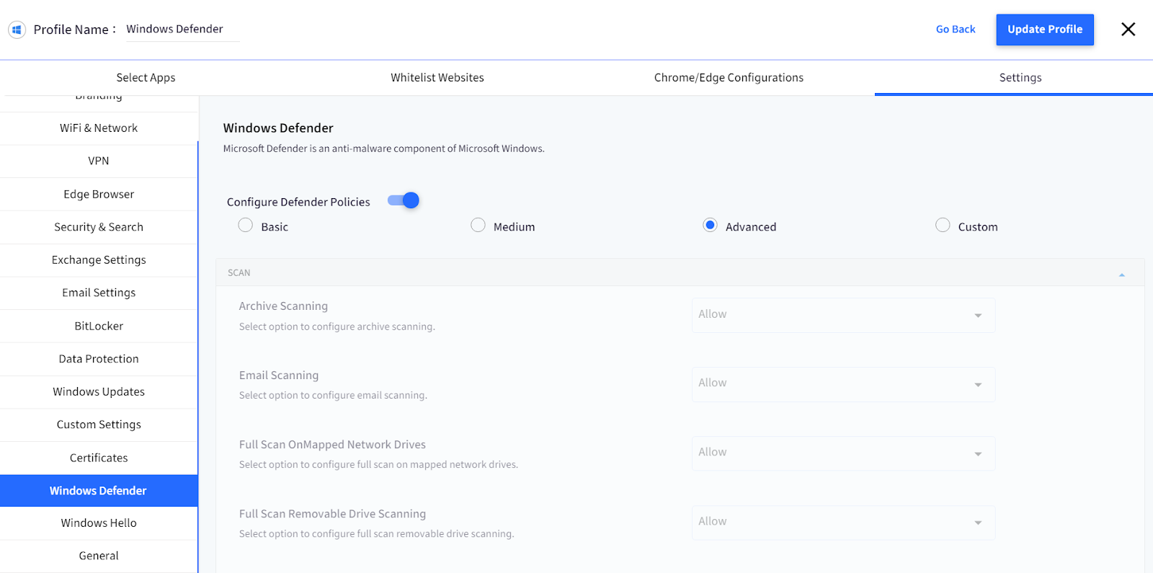Select the Advanced policy radio button

click(x=710, y=226)
